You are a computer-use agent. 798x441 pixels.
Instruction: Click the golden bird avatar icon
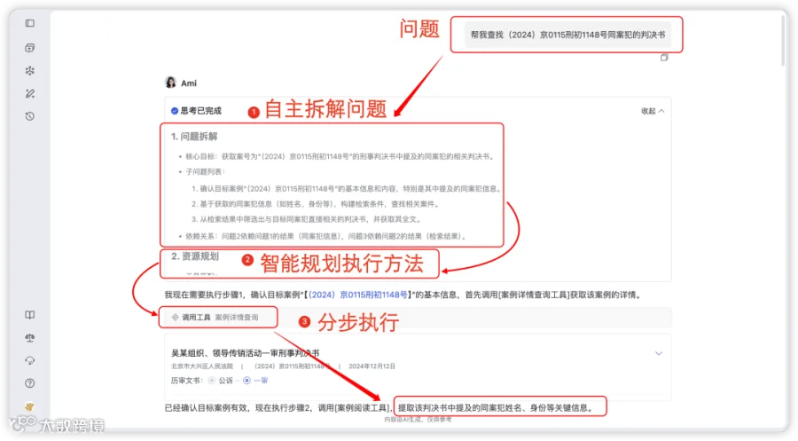[x=30, y=406]
